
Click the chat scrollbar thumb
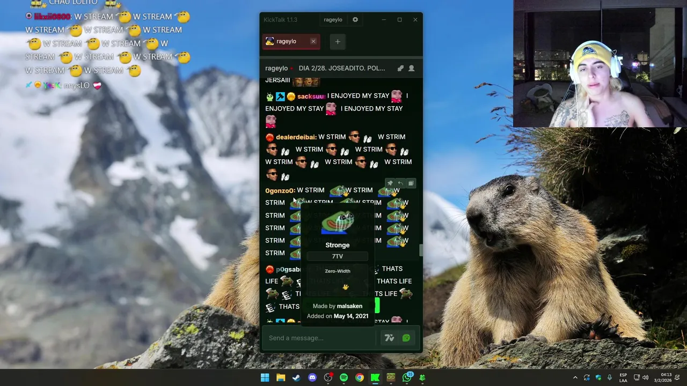click(x=421, y=250)
